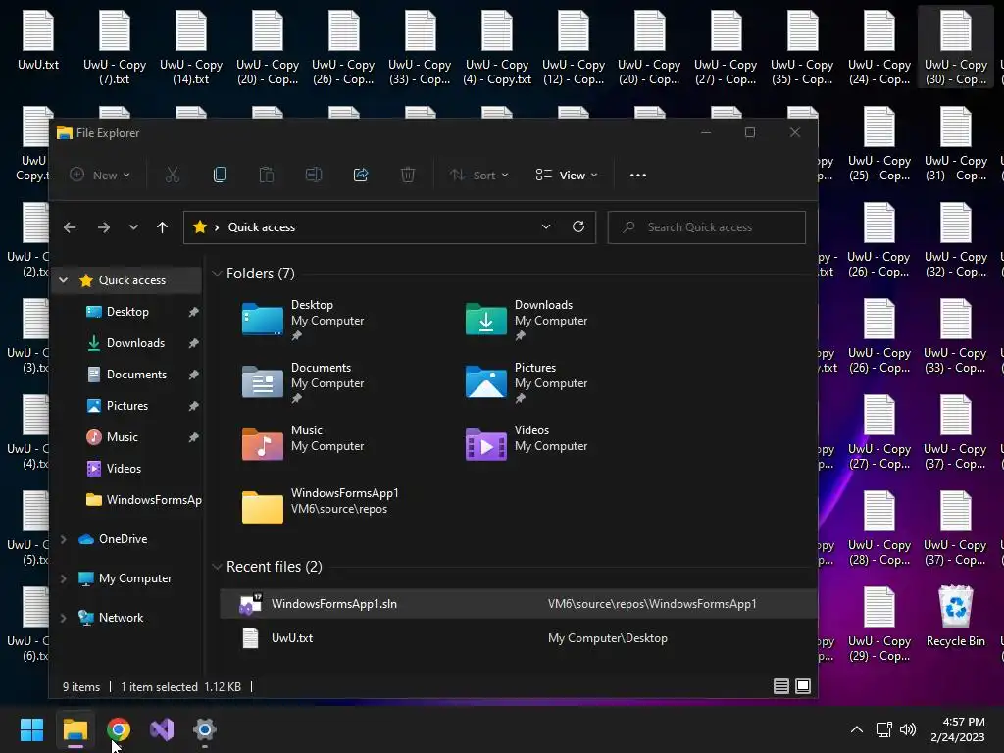
Task: Go back with the left arrow
Action: coord(70,227)
